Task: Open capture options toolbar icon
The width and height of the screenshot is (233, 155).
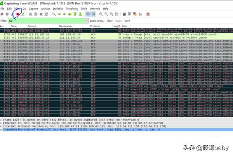Action: 7,14
